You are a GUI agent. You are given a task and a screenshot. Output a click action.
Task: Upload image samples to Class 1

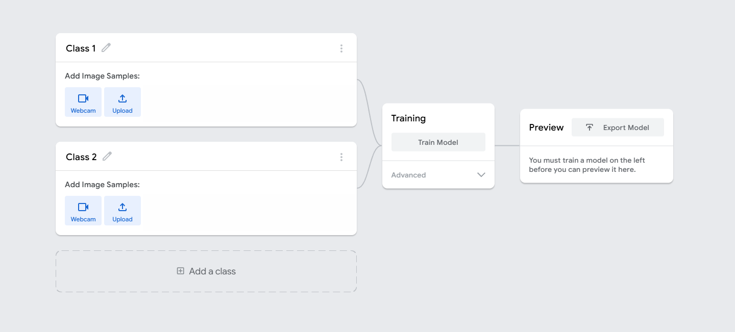[x=122, y=102]
